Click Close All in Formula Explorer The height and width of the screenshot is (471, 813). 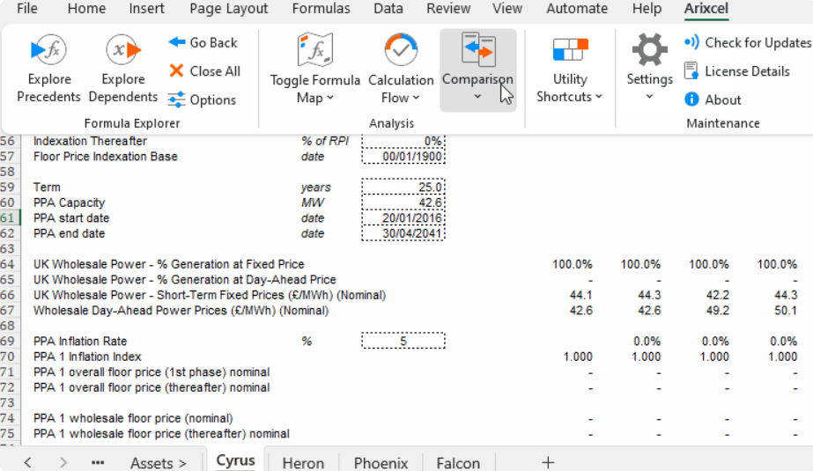click(x=203, y=71)
